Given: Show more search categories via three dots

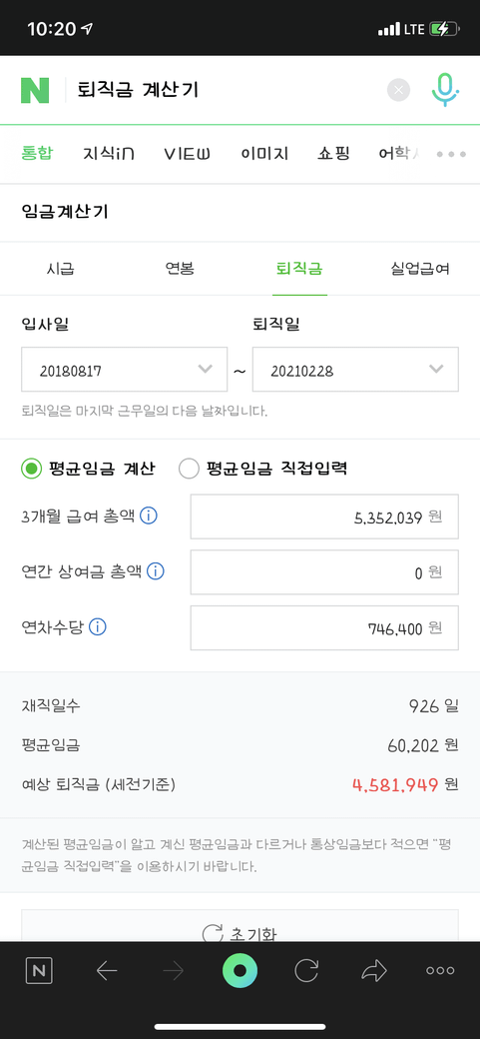Looking at the screenshot, I should [x=451, y=154].
